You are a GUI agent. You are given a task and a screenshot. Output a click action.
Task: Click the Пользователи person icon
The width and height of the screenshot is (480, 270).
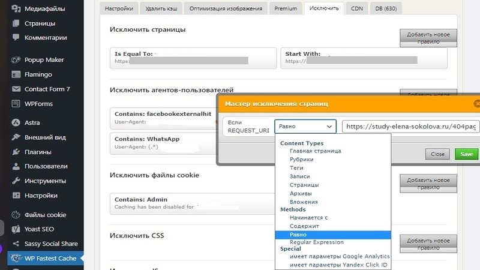(16, 166)
